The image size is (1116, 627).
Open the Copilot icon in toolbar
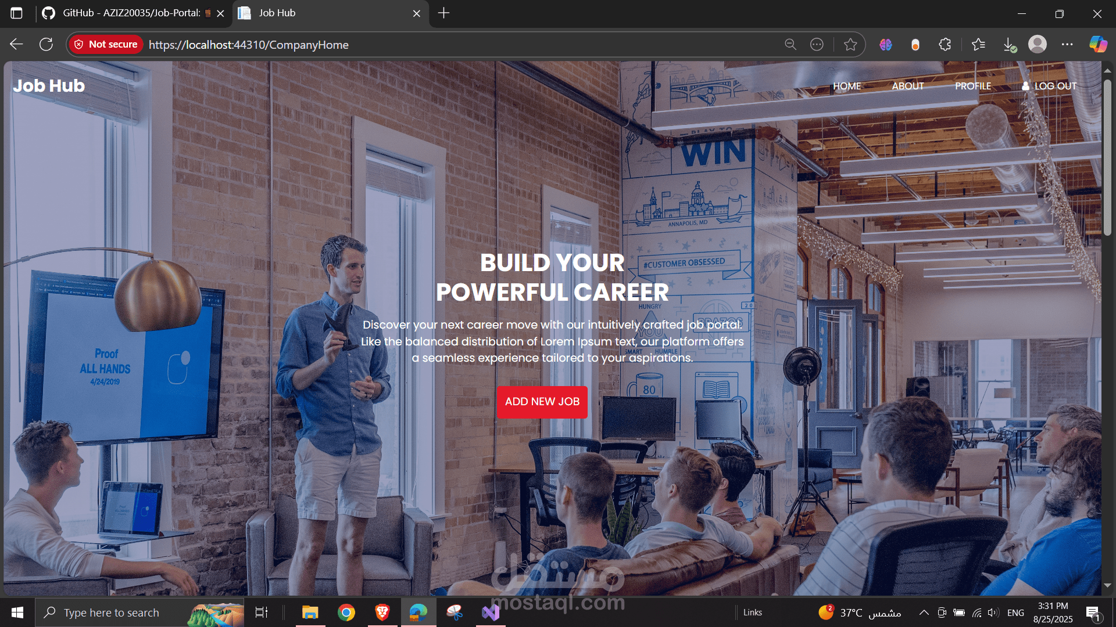(x=1098, y=45)
